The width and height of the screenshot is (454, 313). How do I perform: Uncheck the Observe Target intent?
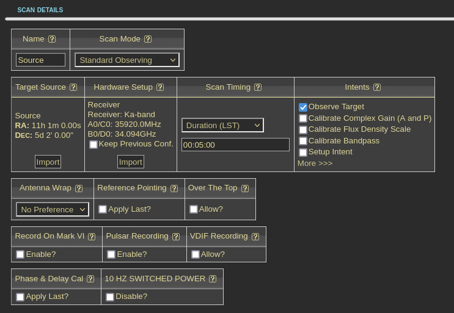click(303, 107)
